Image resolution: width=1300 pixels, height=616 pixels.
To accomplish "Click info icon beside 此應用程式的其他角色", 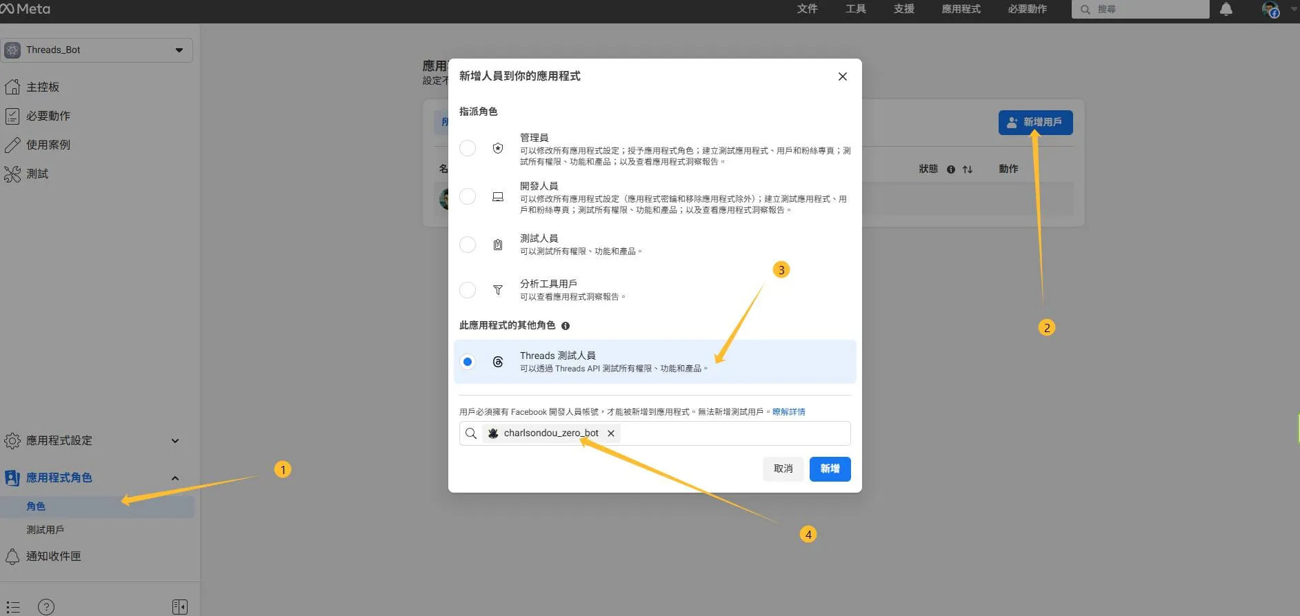I will [x=566, y=326].
